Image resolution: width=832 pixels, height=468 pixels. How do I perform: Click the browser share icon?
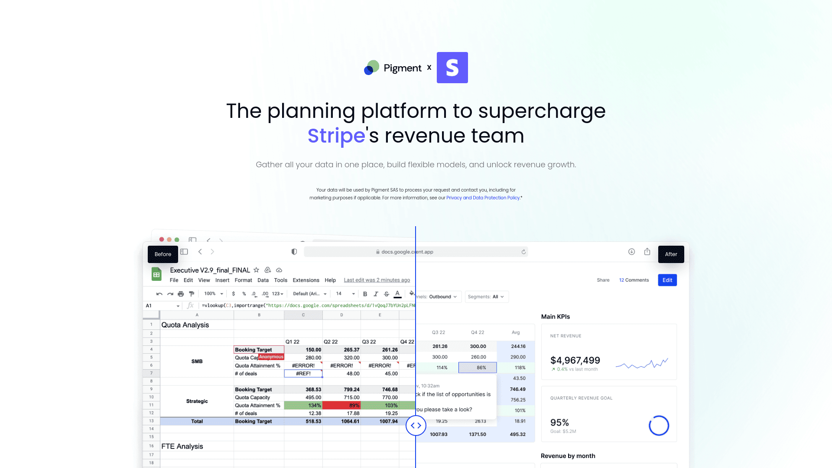pos(647,252)
